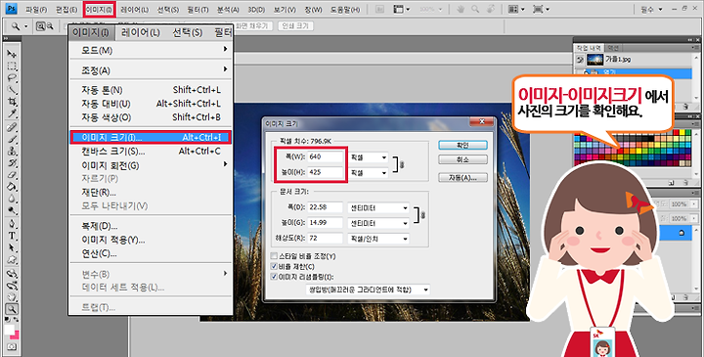
Task: Toggle 이미지 리샘플링(I) checkbox
Action: [274, 277]
